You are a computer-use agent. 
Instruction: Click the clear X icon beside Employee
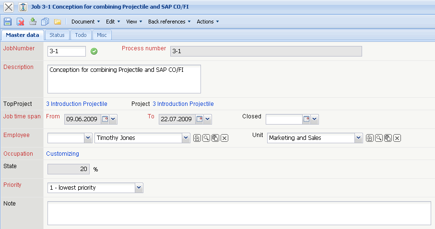pos(224,138)
